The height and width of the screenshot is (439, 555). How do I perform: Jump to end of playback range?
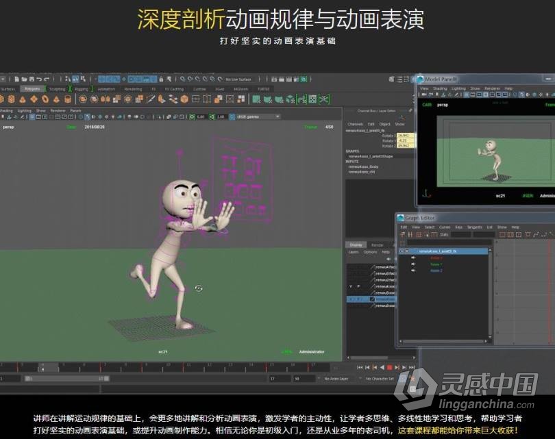pyautogui.click(x=412, y=368)
